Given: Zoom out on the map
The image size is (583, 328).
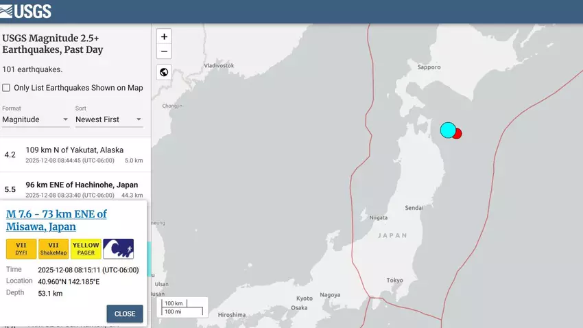Looking at the screenshot, I should (164, 51).
